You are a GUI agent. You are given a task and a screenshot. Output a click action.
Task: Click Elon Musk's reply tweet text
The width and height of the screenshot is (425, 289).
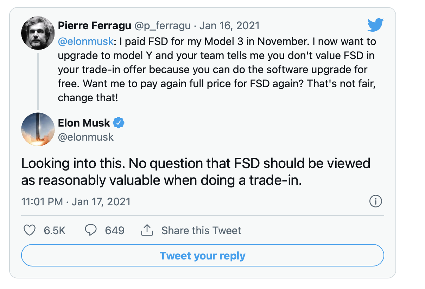196,172
